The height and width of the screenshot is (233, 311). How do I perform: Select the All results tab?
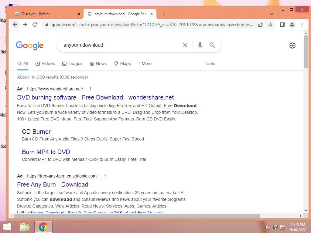click(x=22, y=64)
